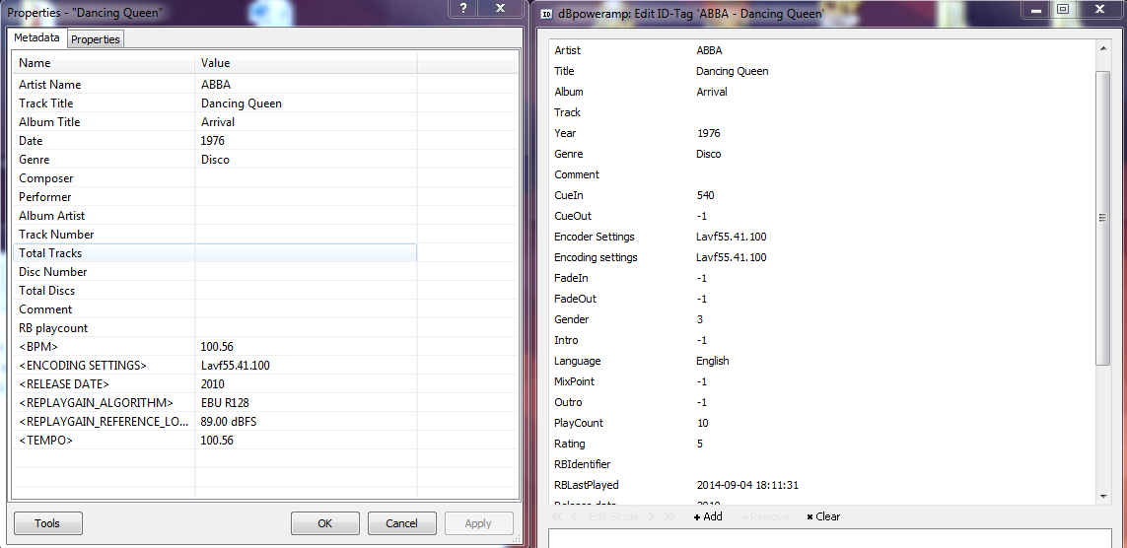Click the PlayCount value 10
Image resolution: width=1127 pixels, height=548 pixels.
click(x=704, y=423)
